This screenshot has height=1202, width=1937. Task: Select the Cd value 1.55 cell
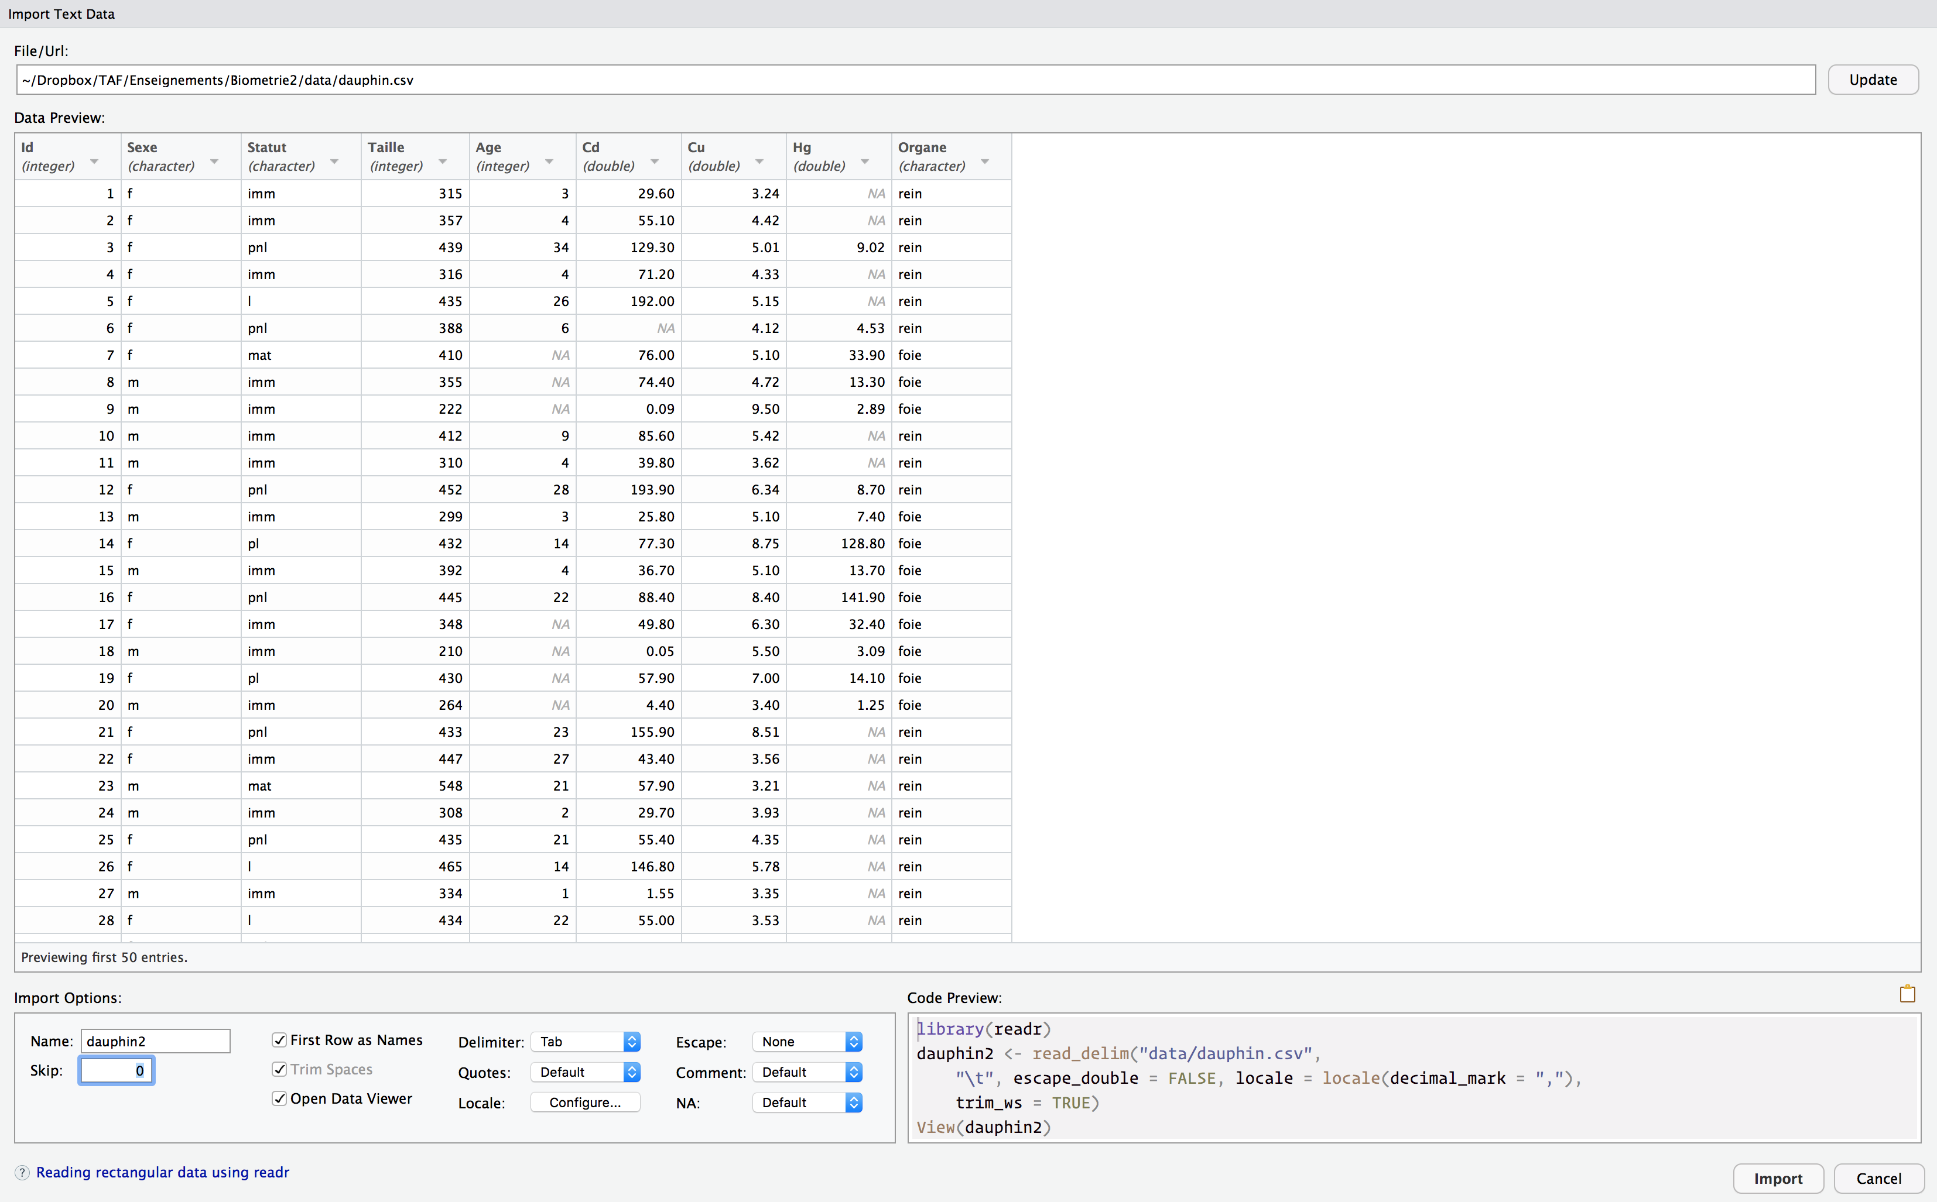[x=628, y=894]
